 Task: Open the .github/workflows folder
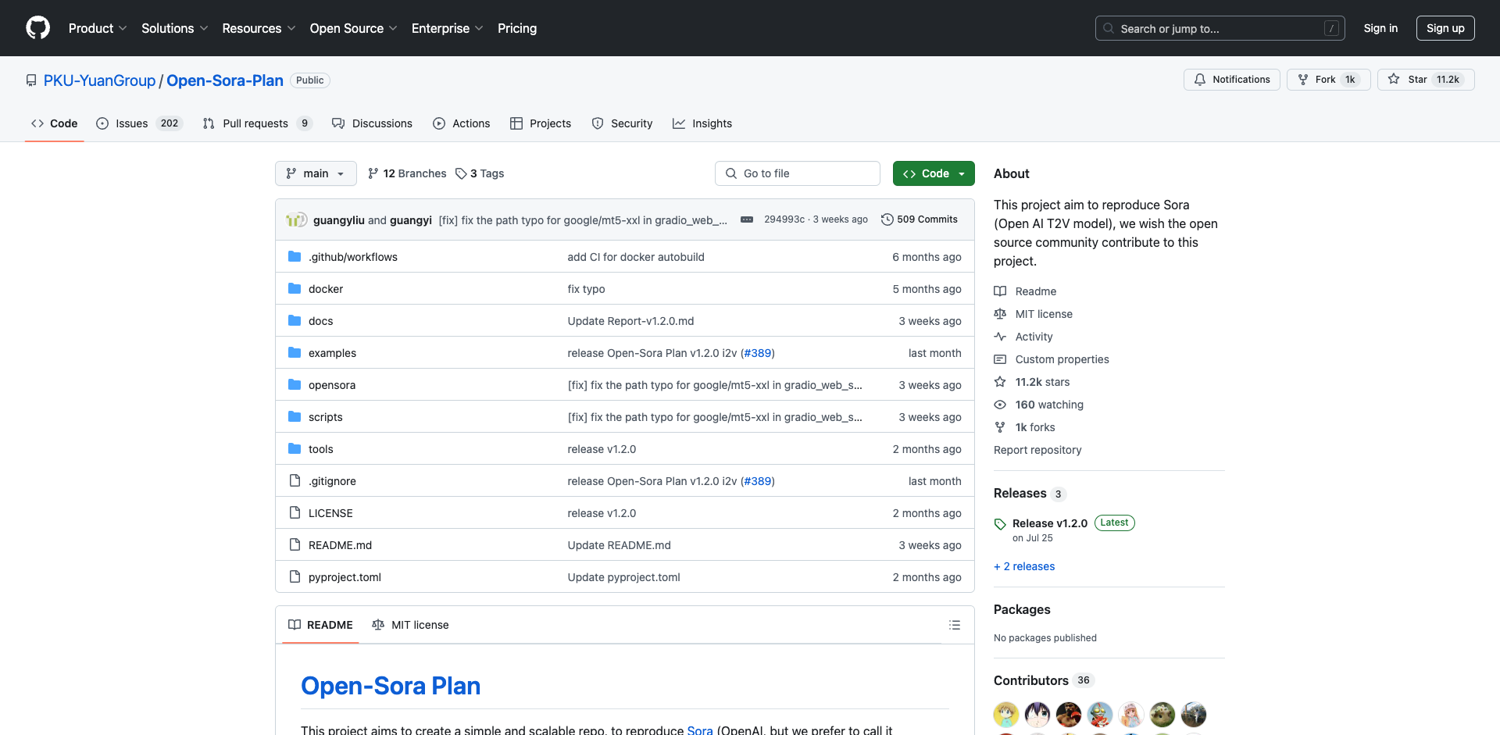tap(352, 257)
